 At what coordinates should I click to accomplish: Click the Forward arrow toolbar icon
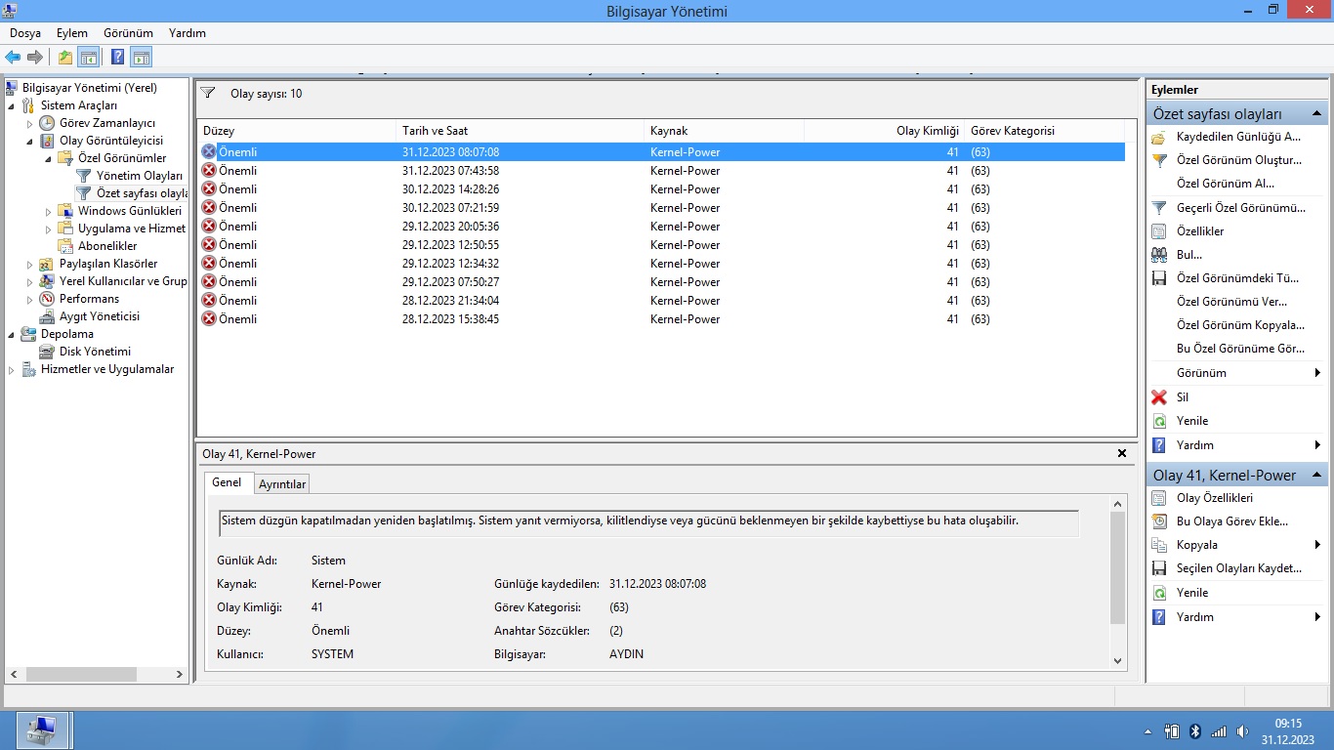tap(35, 57)
